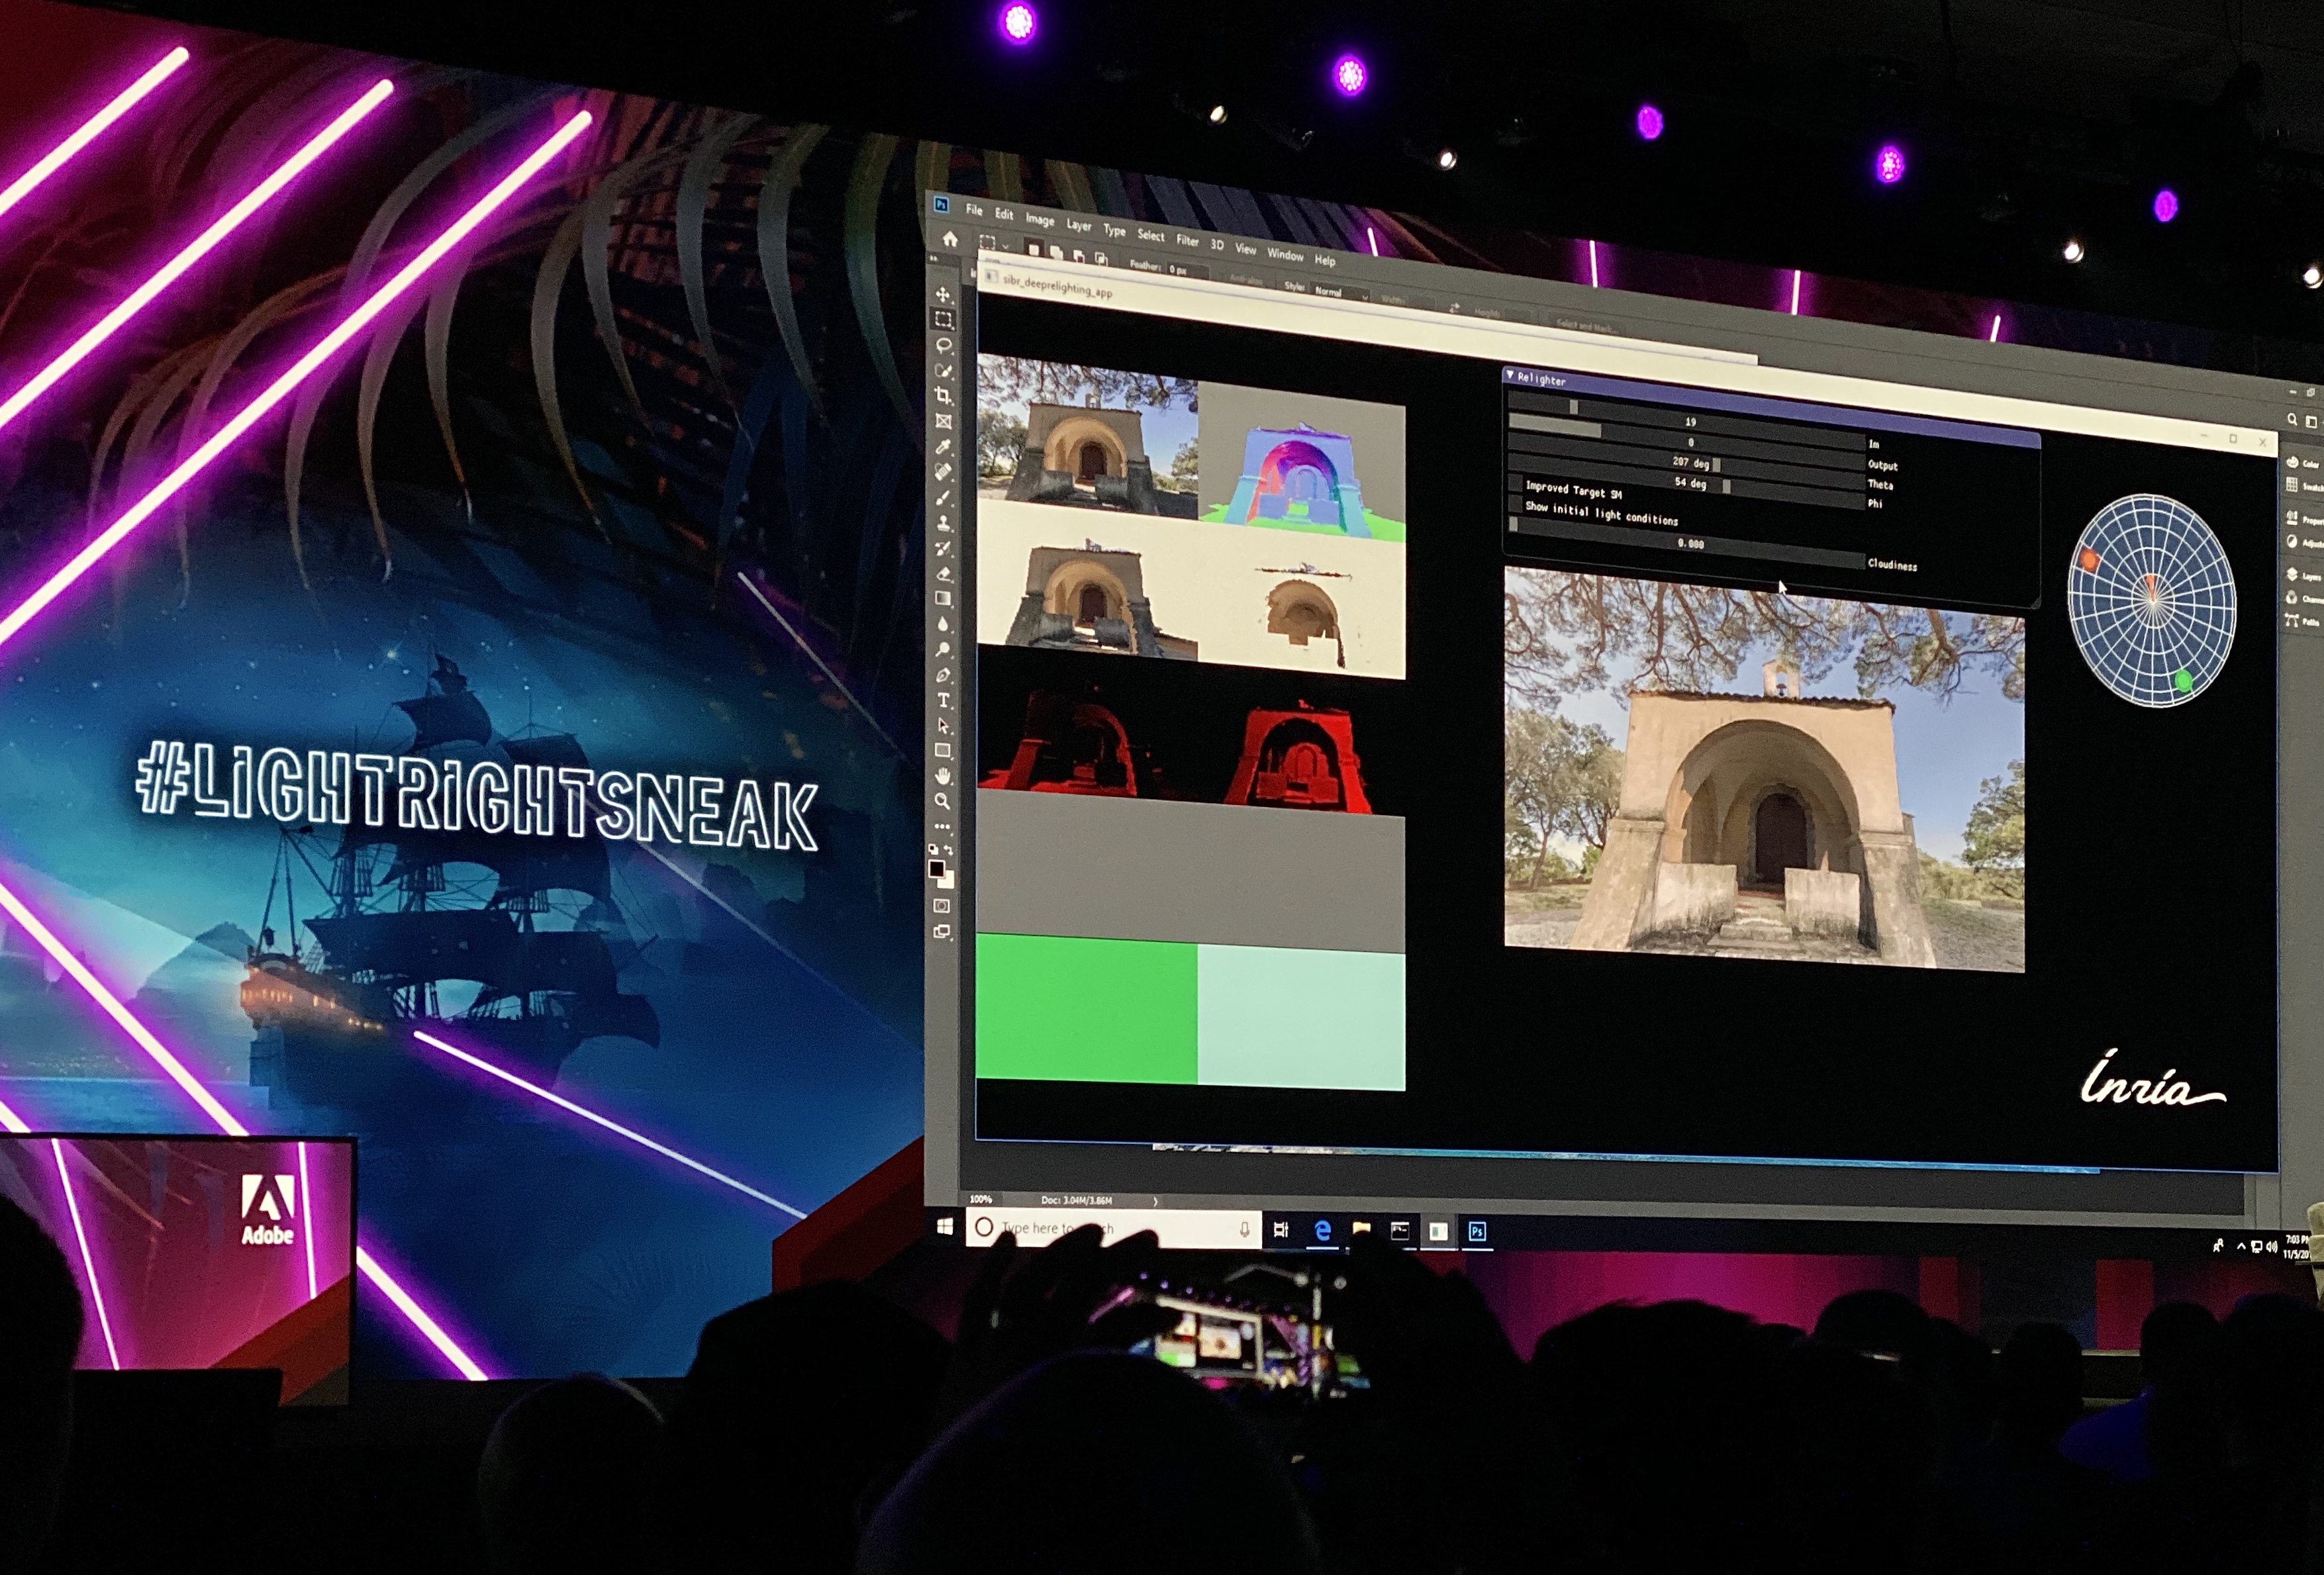Select the Lasso tool

(943, 345)
